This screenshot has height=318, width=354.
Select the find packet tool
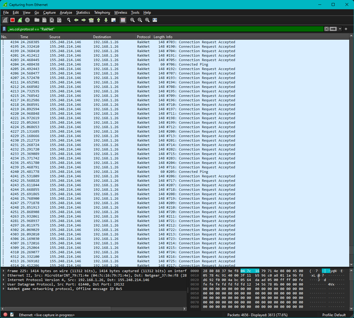(x=68, y=20)
